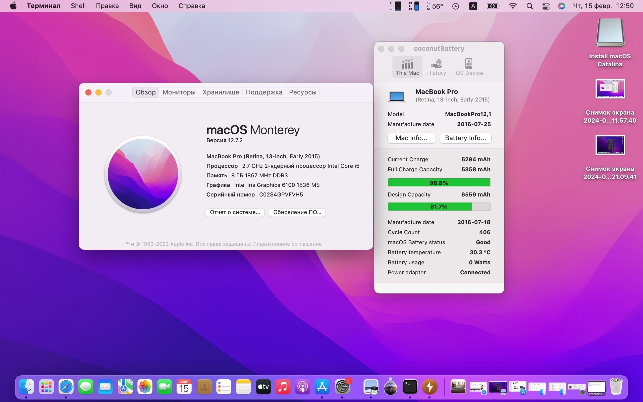Open Terminal from the Dock
This screenshot has height=402, width=643.
click(410, 387)
